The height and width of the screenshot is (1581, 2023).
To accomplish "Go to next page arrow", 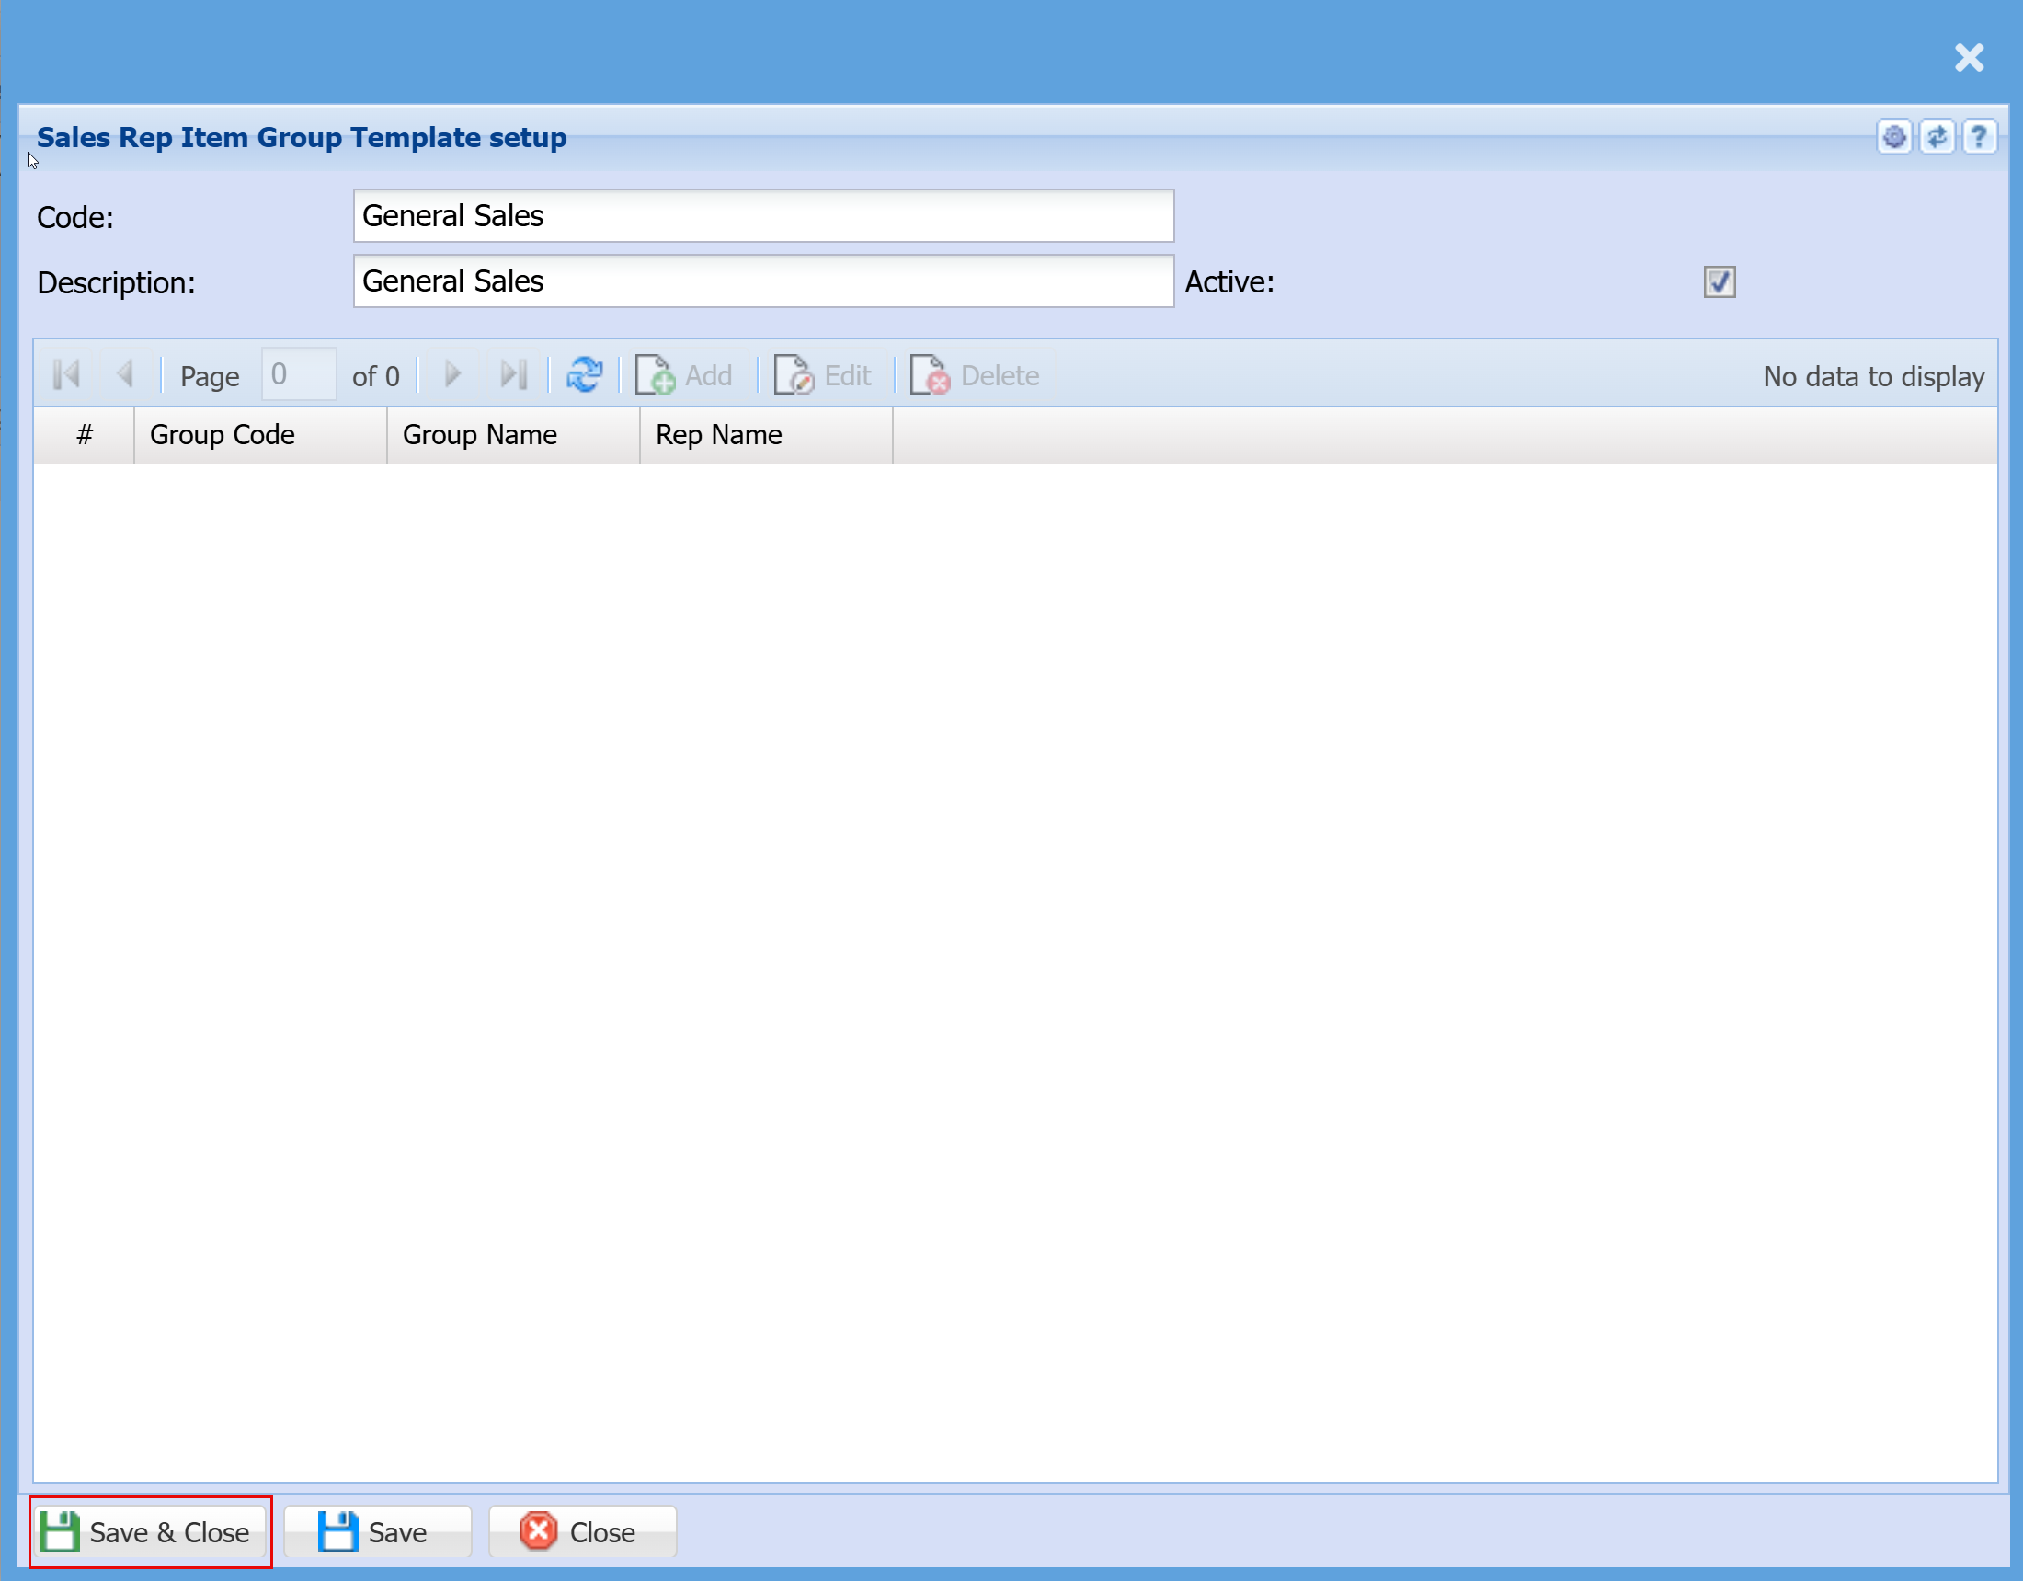I will pos(452,375).
